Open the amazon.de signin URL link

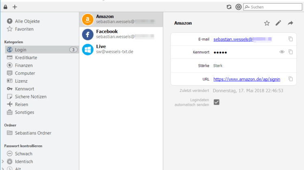(247, 79)
